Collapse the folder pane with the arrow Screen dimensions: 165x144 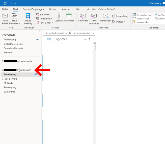[x=39, y=31]
